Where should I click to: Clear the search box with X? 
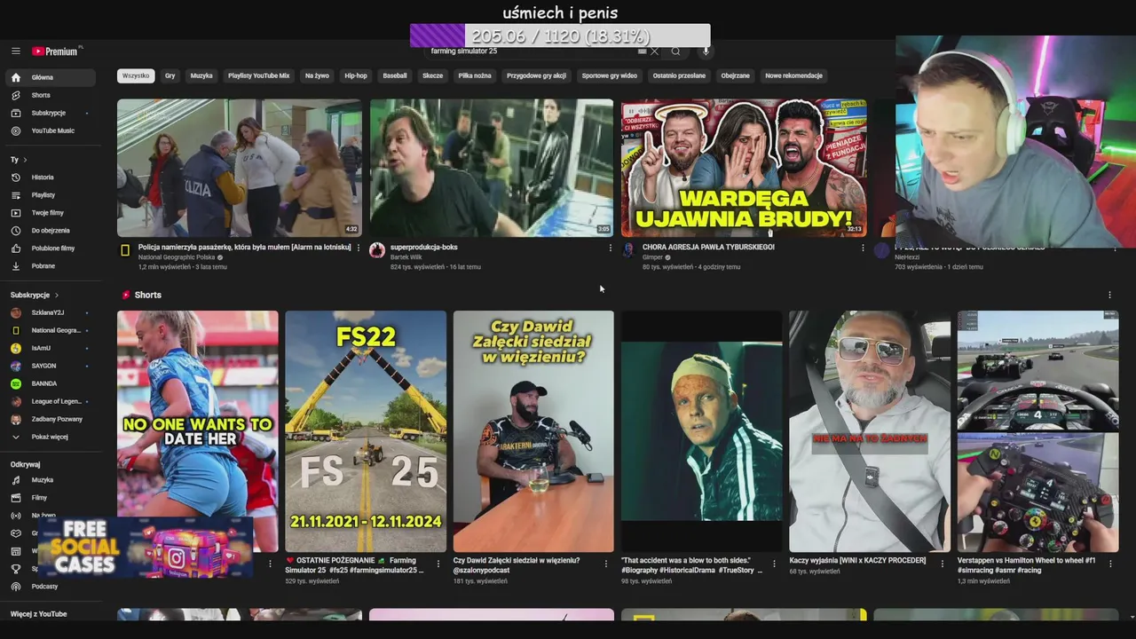[655, 51]
